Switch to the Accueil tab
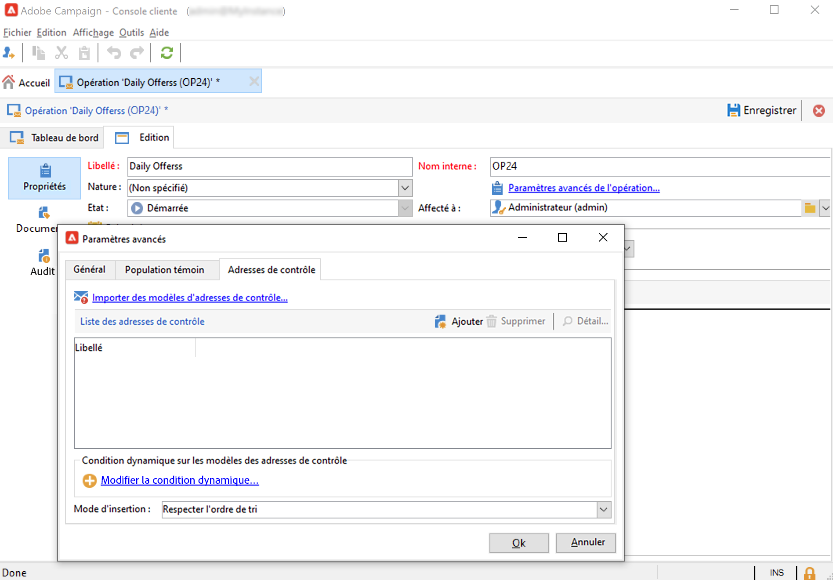The width and height of the screenshot is (833, 580). click(x=26, y=83)
